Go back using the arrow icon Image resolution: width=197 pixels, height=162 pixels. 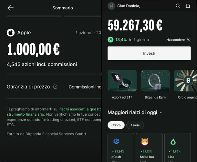[x=11, y=8]
